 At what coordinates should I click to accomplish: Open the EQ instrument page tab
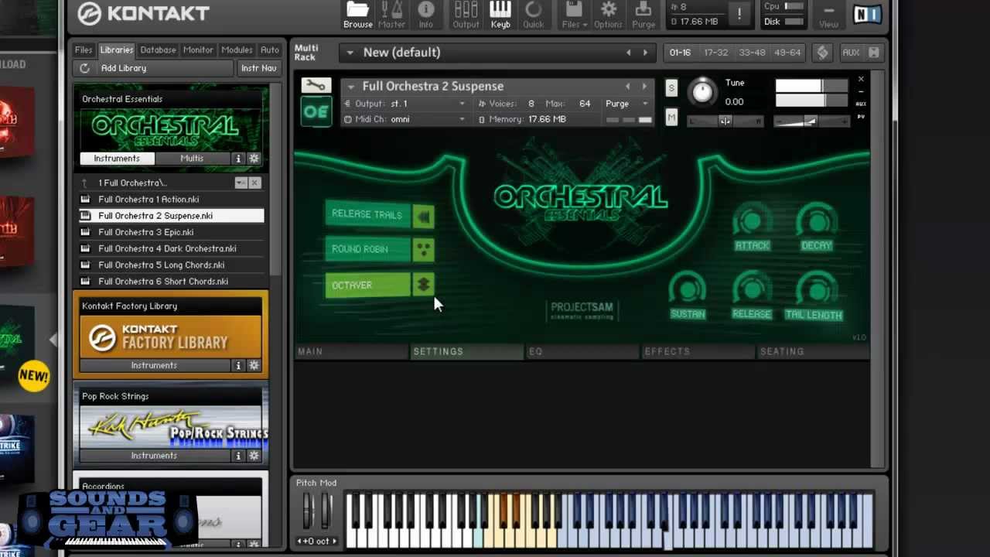tap(583, 351)
